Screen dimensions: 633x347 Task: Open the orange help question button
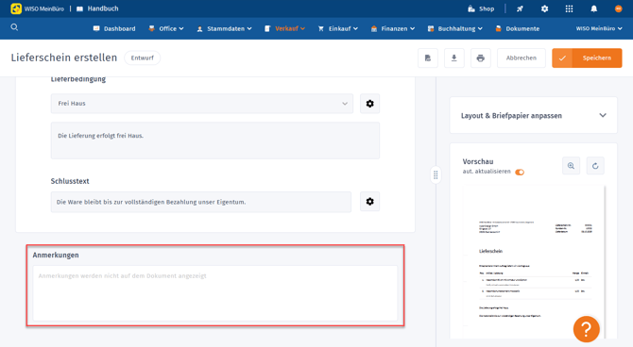[586, 329]
